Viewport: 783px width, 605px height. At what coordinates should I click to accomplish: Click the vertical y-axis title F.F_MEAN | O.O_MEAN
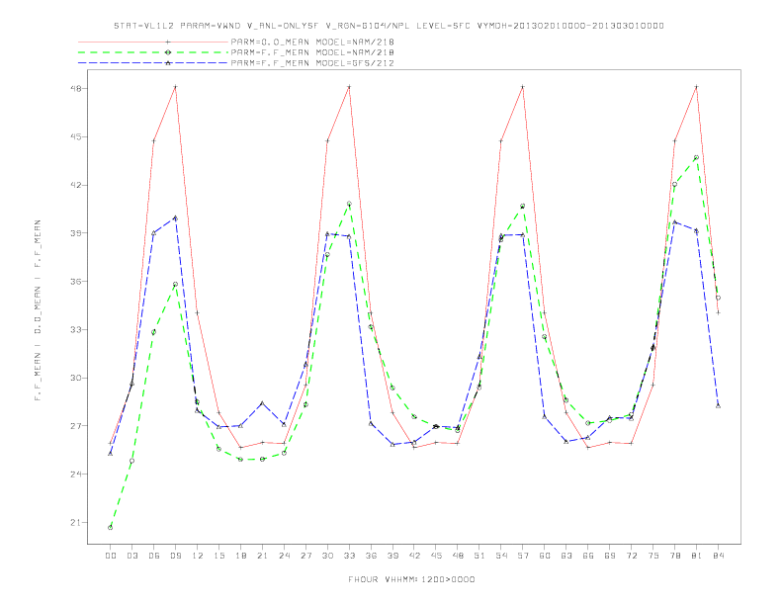coord(38,310)
